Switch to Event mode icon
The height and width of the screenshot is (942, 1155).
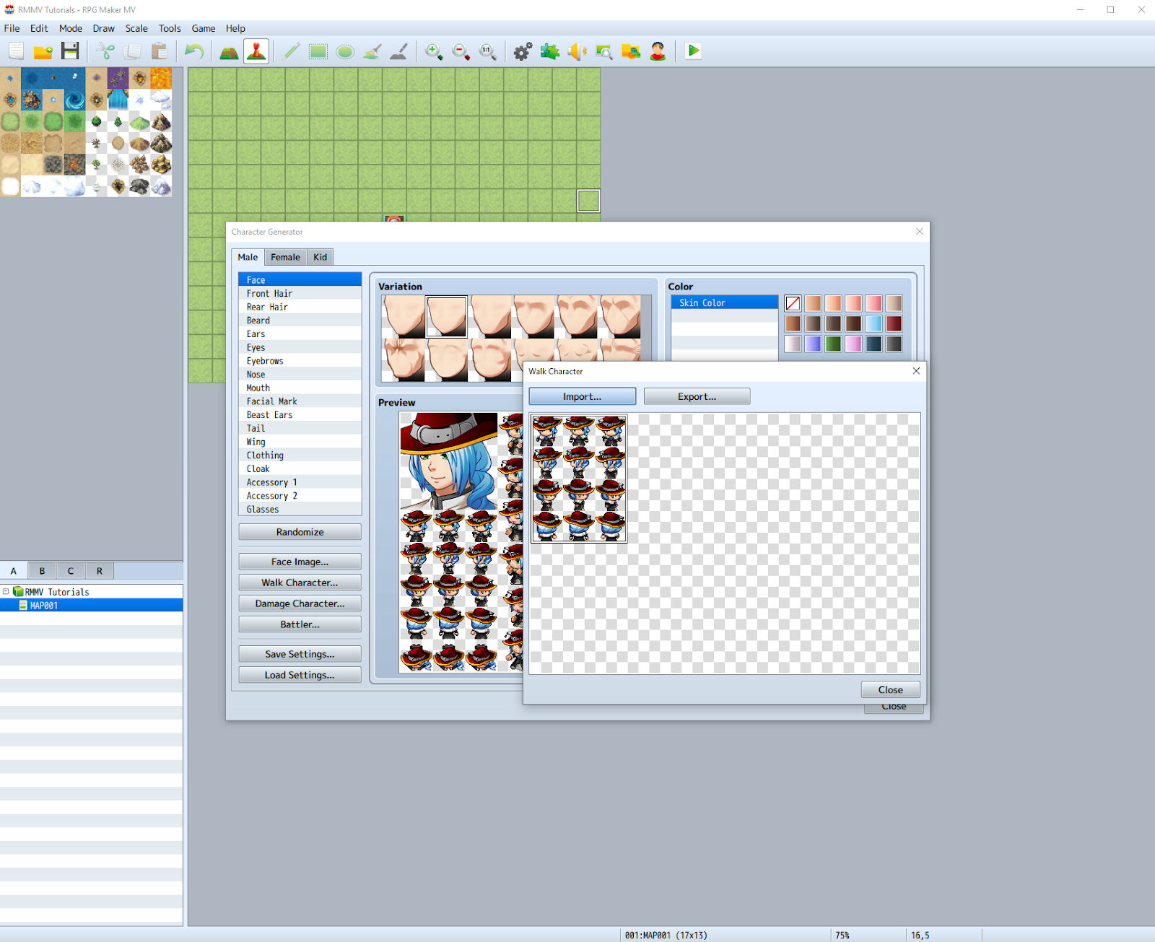256,51
